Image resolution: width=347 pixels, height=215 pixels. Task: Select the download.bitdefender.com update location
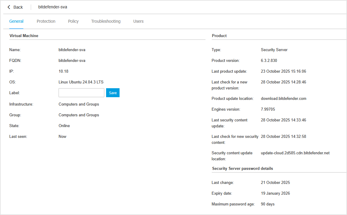283,98
